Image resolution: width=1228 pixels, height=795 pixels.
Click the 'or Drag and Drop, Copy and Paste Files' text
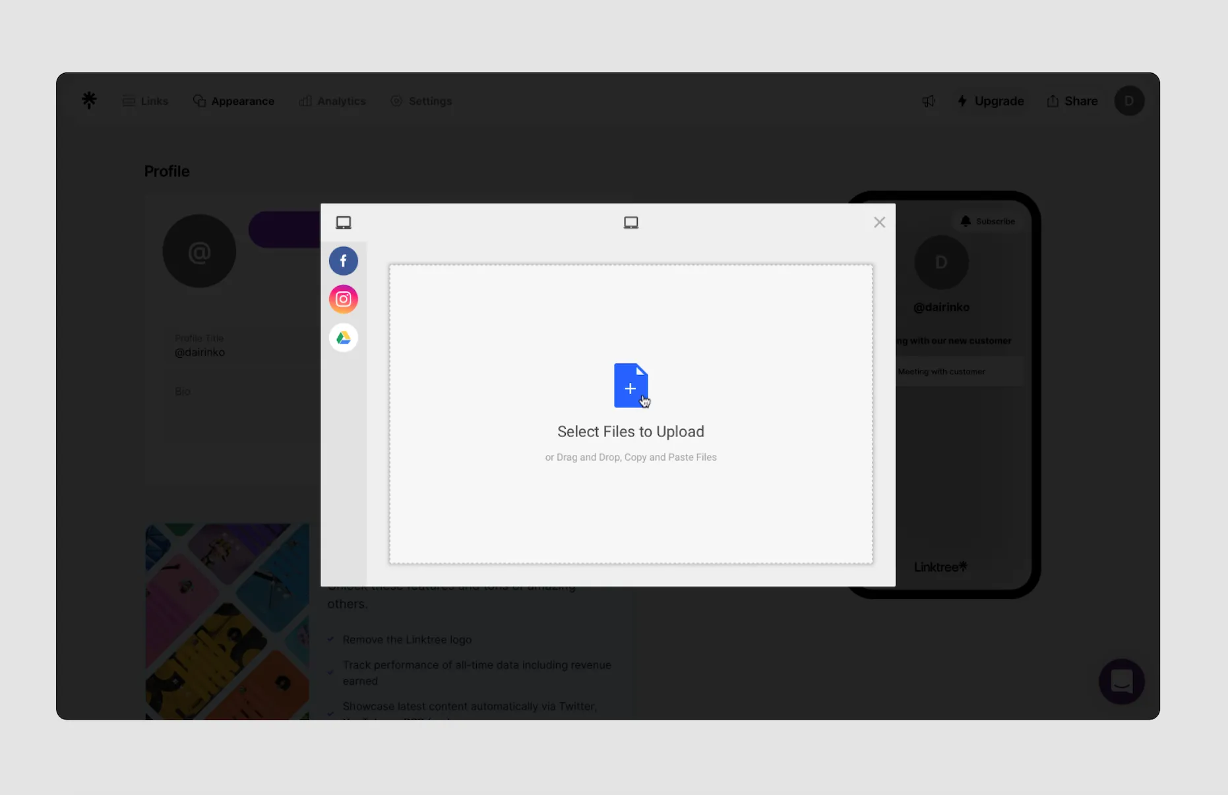[x=630, y=457]
